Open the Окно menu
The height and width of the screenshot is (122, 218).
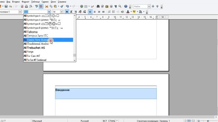click(53, 2)
